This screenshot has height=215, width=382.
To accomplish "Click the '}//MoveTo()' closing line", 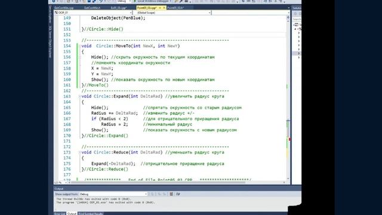I will 95,85.
